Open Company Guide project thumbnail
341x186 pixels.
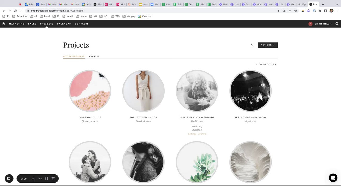click(90, 91)
